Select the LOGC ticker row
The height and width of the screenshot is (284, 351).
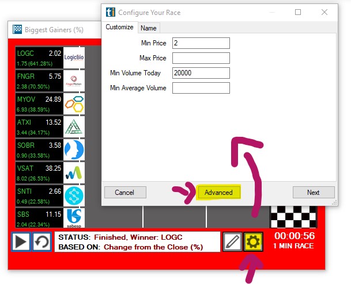click(39, 58)
